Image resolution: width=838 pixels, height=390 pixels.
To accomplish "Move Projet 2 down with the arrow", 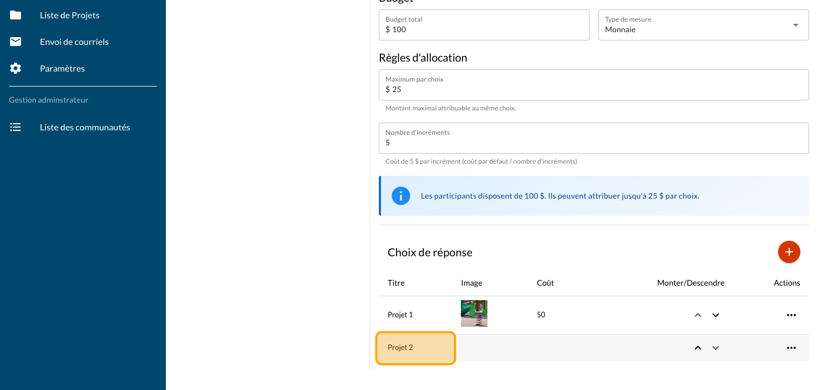I will 715,348.
